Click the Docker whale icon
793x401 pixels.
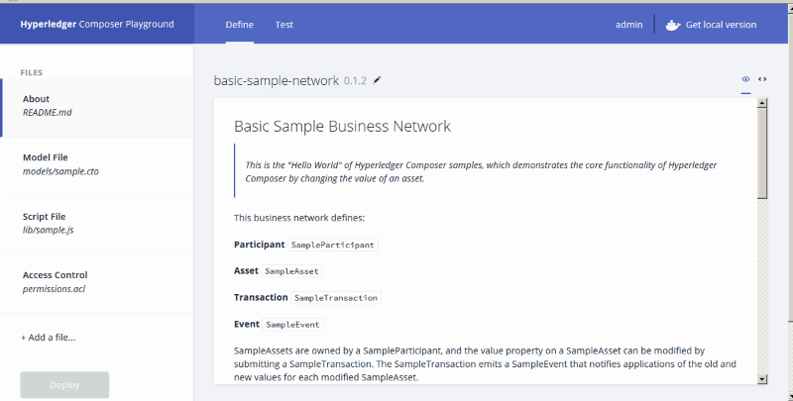(x=672, y=25)
